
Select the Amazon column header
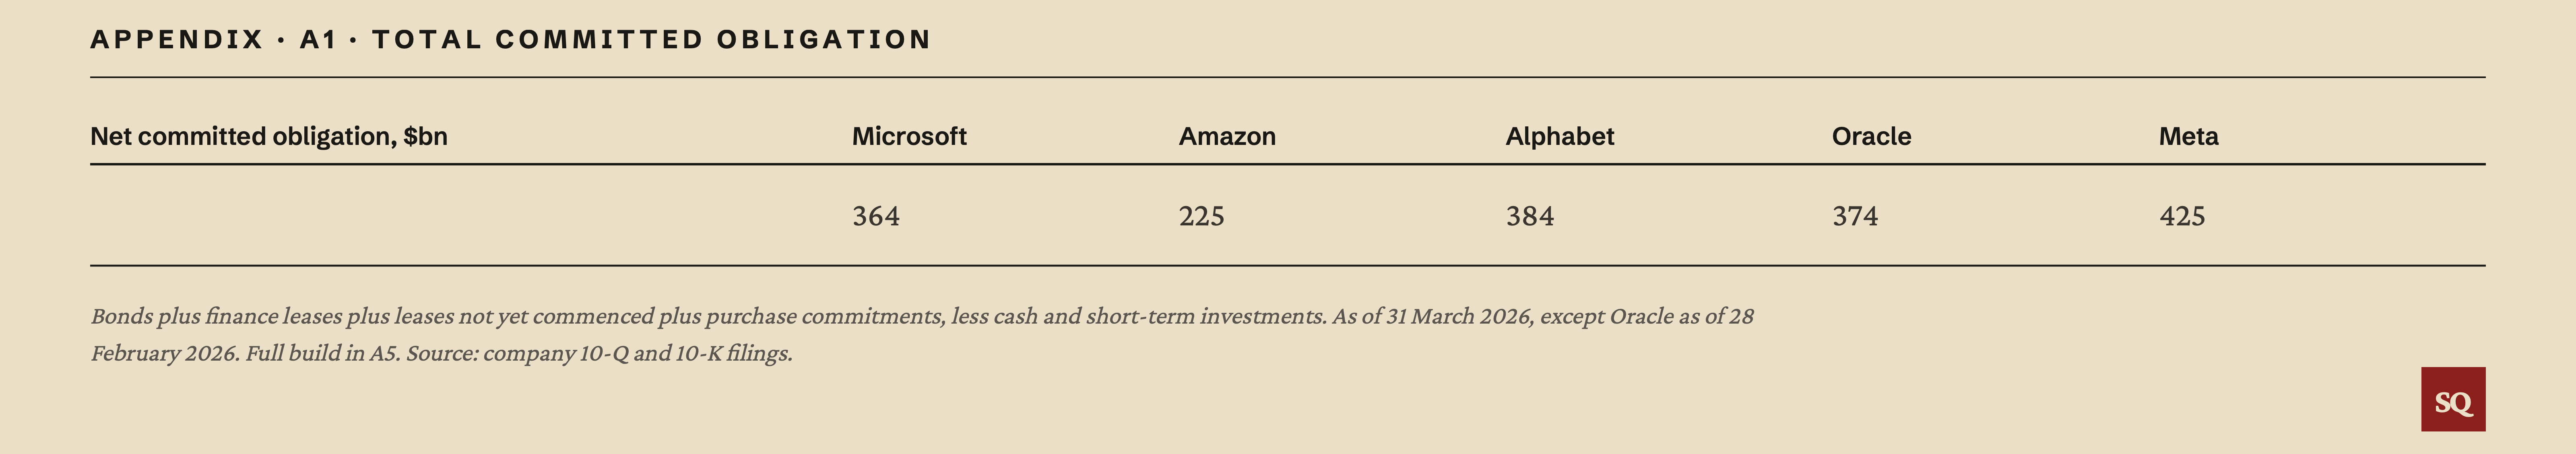tap(1227, 136)
